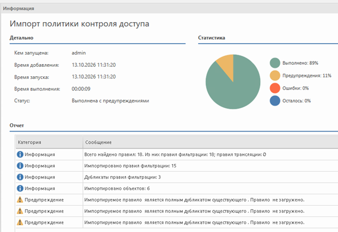Click the '00:00:09' duration value
The image size is (338, 232).
pyautogui.click(x=81, y=89)
